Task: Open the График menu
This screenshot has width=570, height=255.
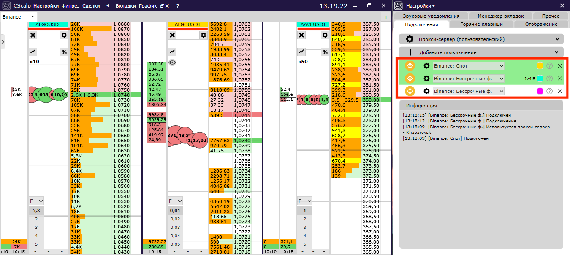Action: pos(149,6)
